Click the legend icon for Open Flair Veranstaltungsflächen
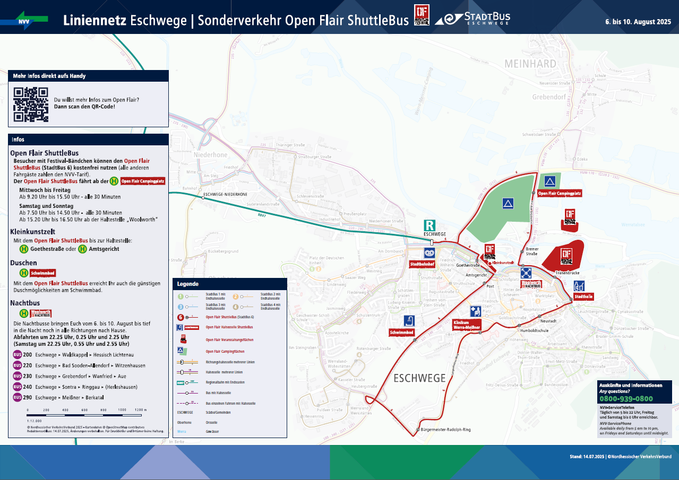 pyautogui.click(x=183, y=339)
